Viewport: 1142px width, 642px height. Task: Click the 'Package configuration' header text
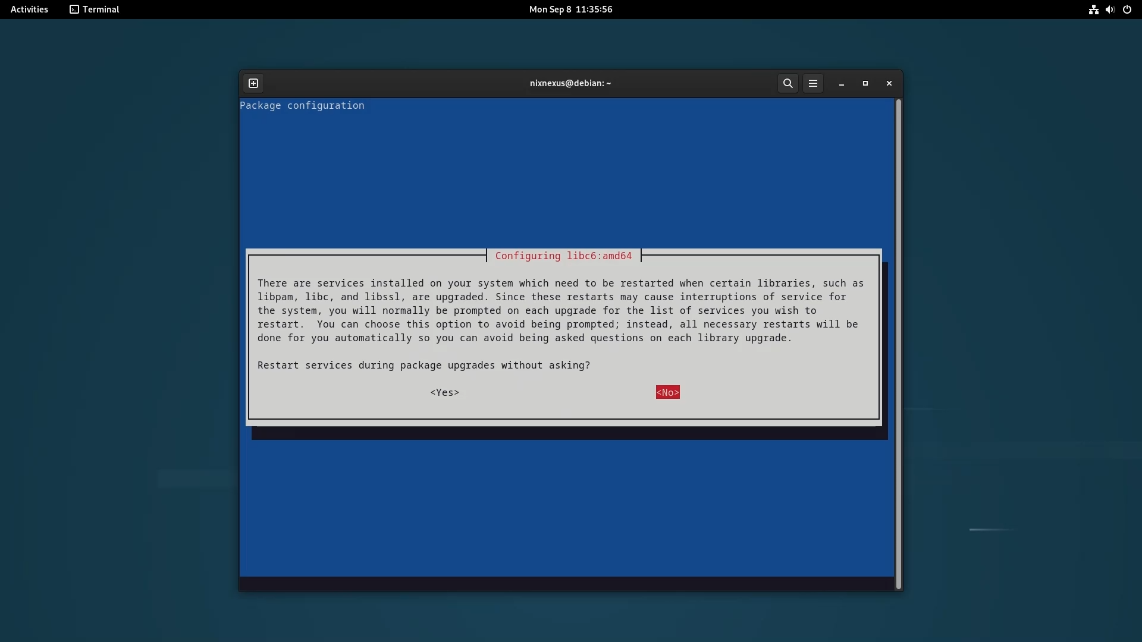point(302,105)
